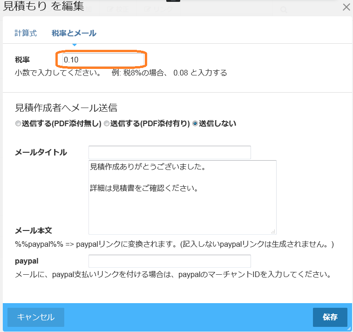Click the 保存 button

(330, 317)
